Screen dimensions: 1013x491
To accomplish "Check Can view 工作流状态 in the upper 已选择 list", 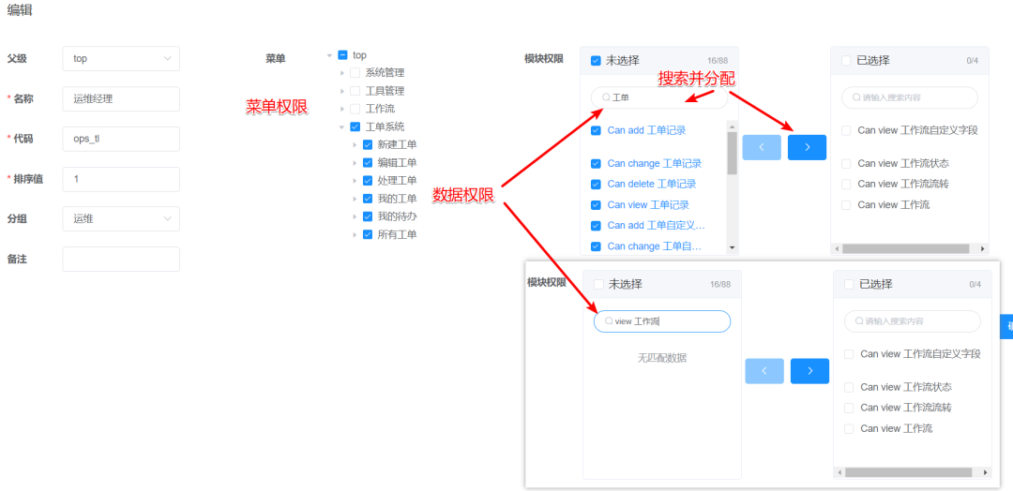I will point(846,164).
